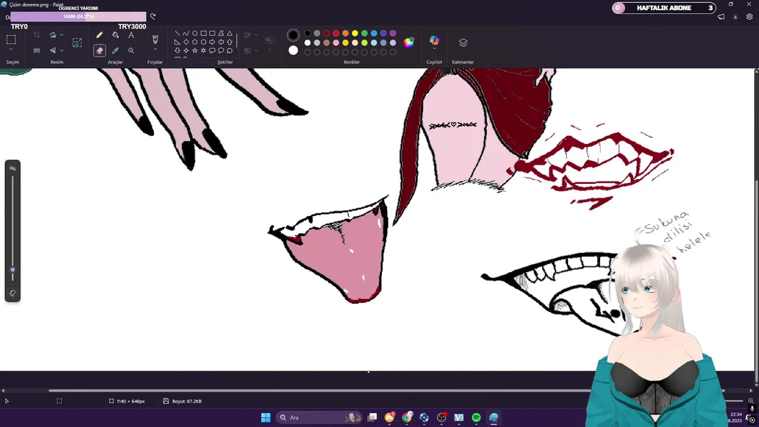Select secondary color 2 circle
The height and width of the screenshot is (427, 759).
293,50
